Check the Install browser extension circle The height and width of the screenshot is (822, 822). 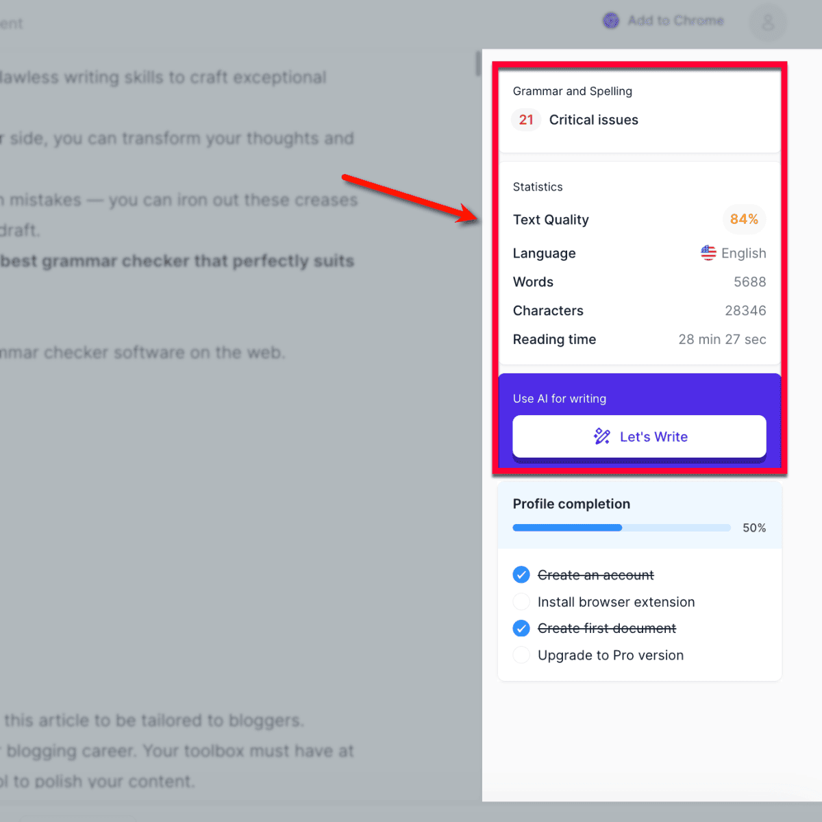(x=521, y=601)
